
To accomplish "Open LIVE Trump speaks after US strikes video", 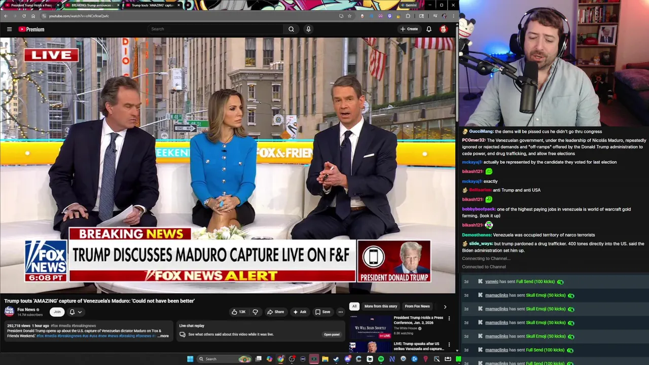I will 419,346.
